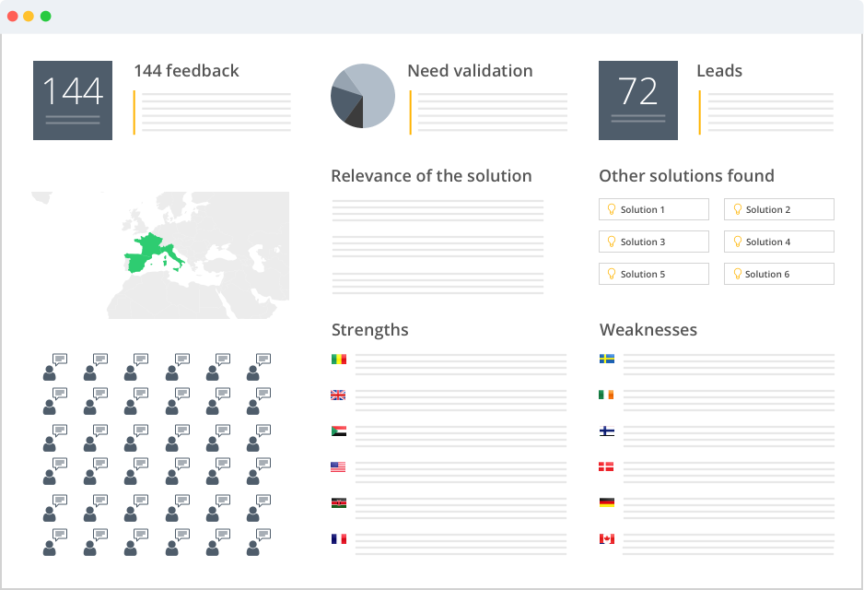Click the France flag under Strengths
Screen dimensions: 864x590
pos(338,539)
